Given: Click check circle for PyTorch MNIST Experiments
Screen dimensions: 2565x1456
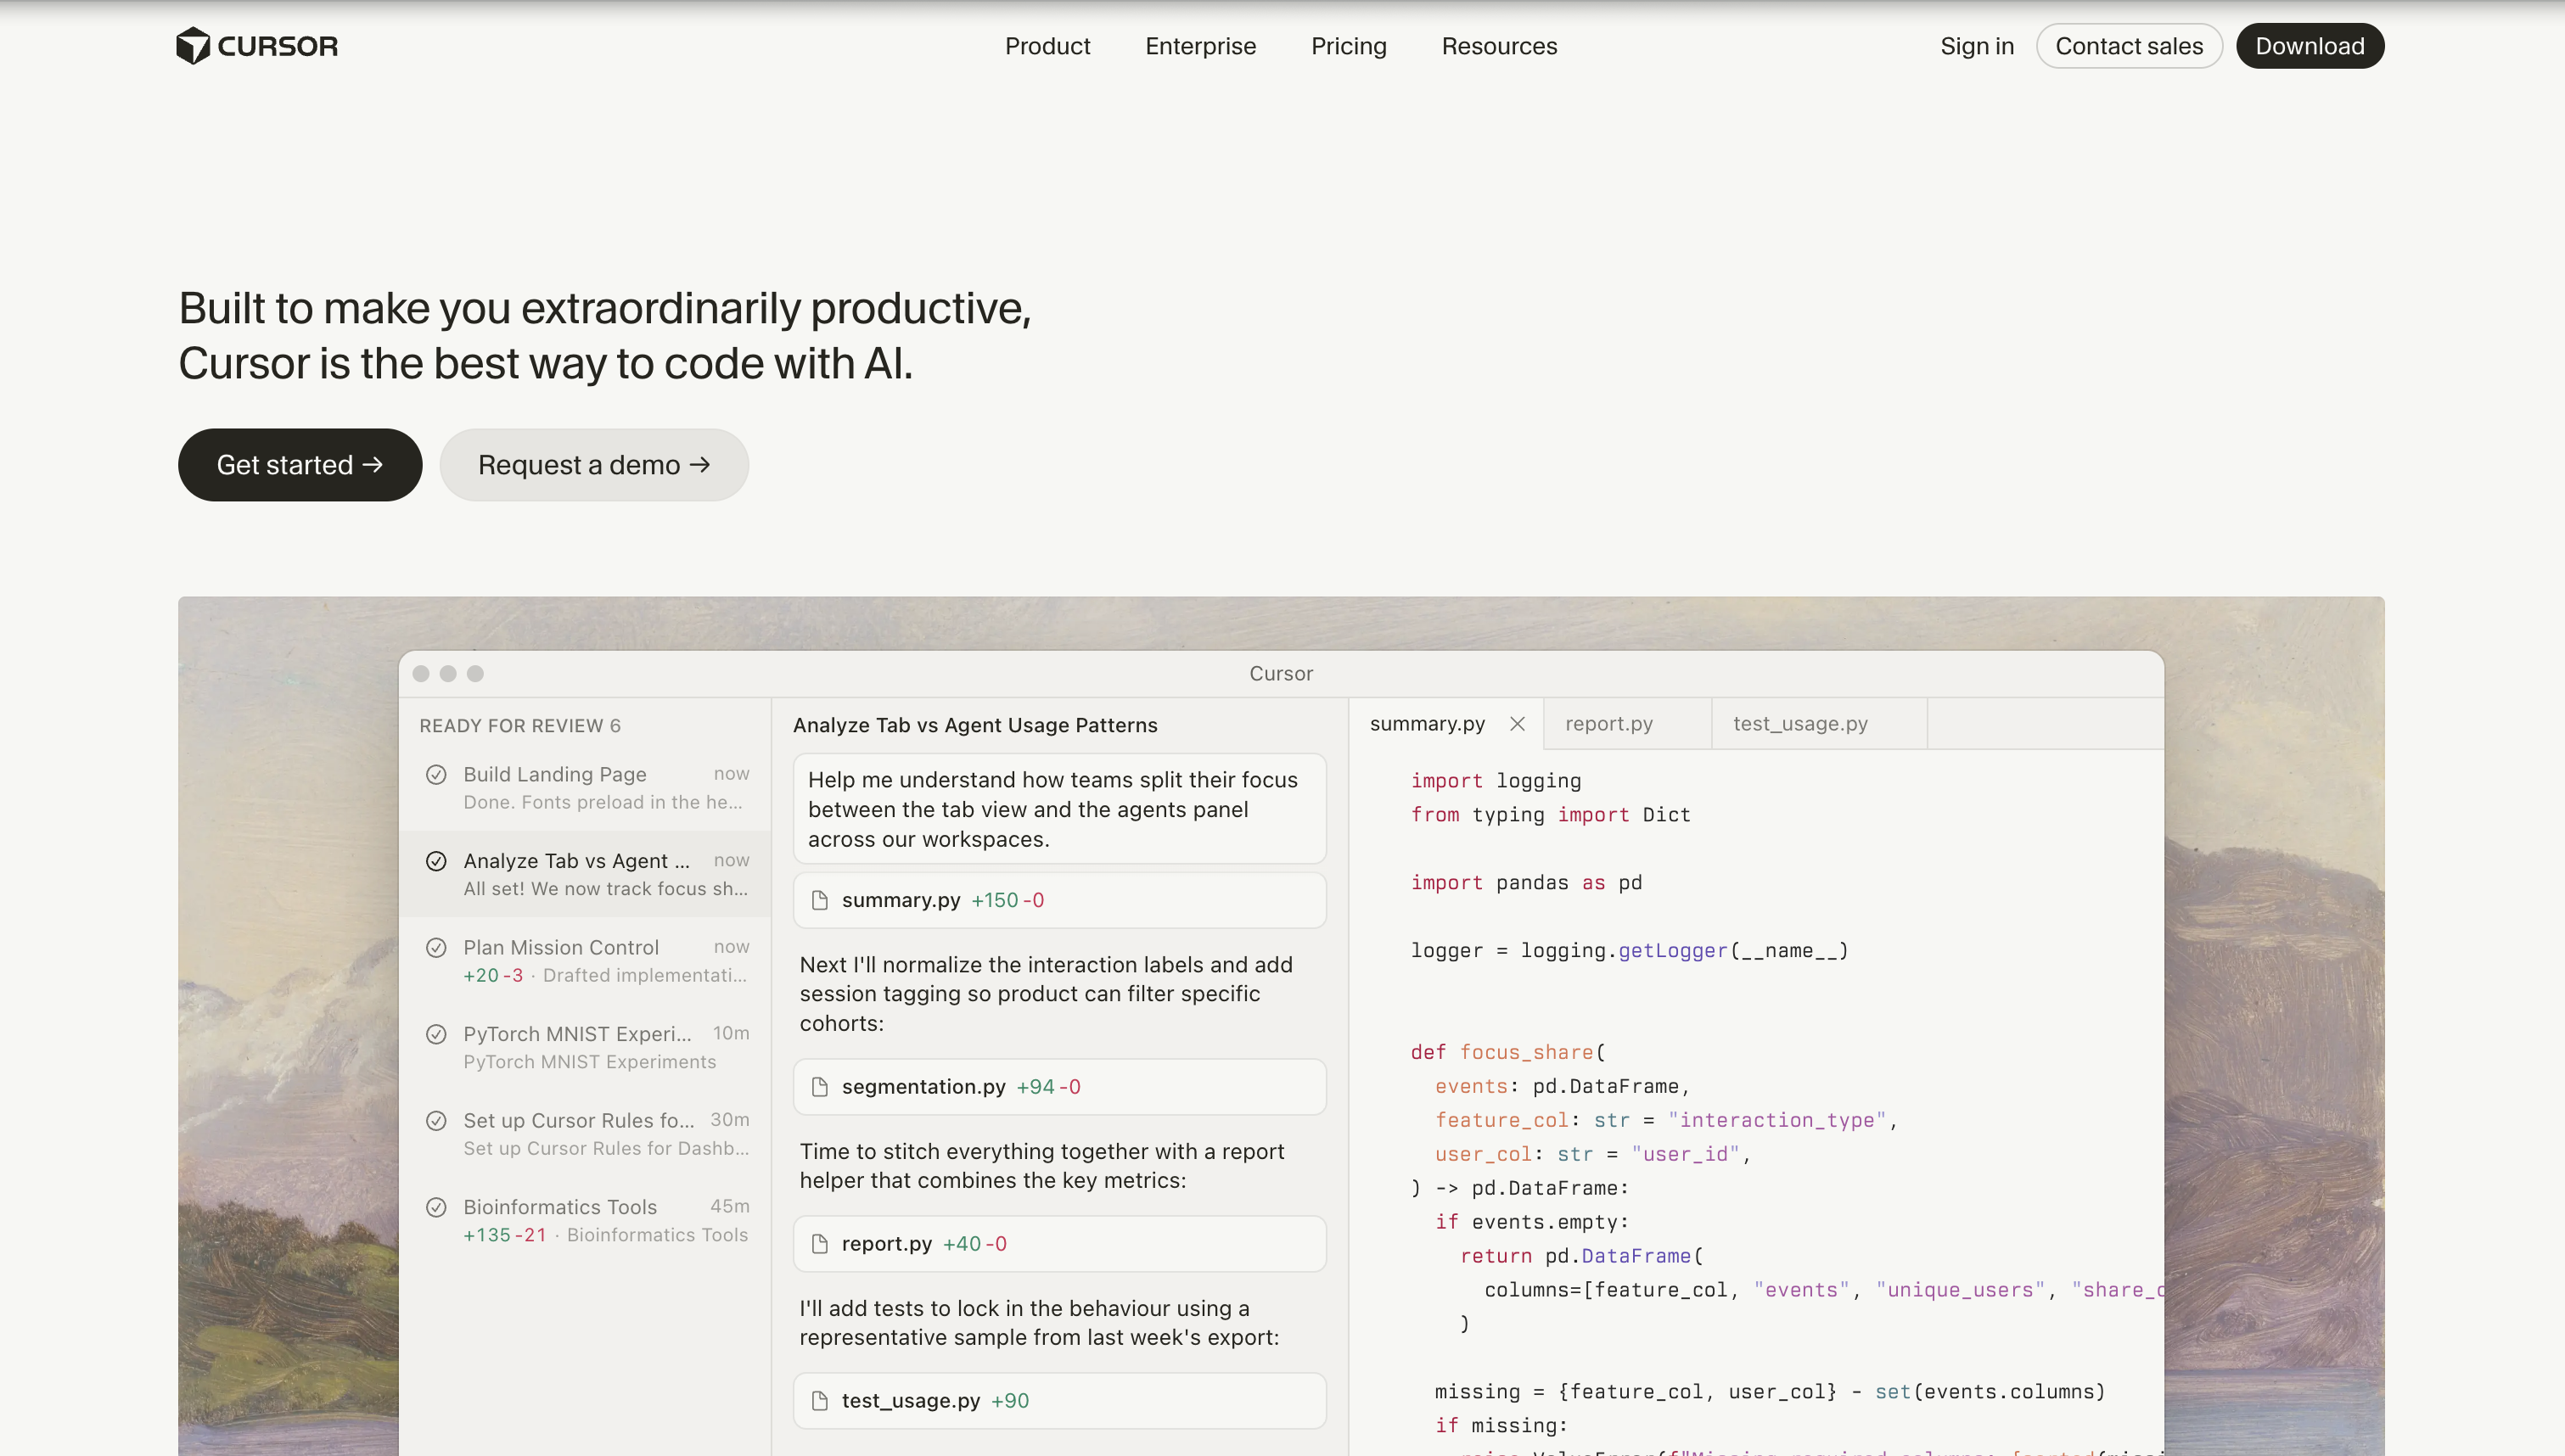Looking at the screenshot, I should coord(436,1034).
